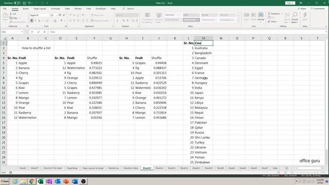Switch to the Shortcut Tick Mark sheet tab
The image size is (329, 185).
coord(52,168)
